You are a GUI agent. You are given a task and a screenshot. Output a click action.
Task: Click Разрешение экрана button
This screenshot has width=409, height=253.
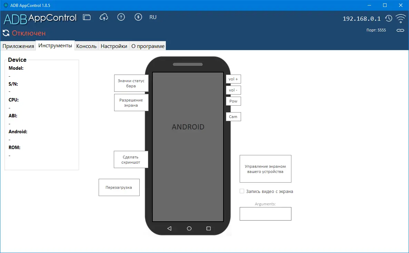(131, 103)
